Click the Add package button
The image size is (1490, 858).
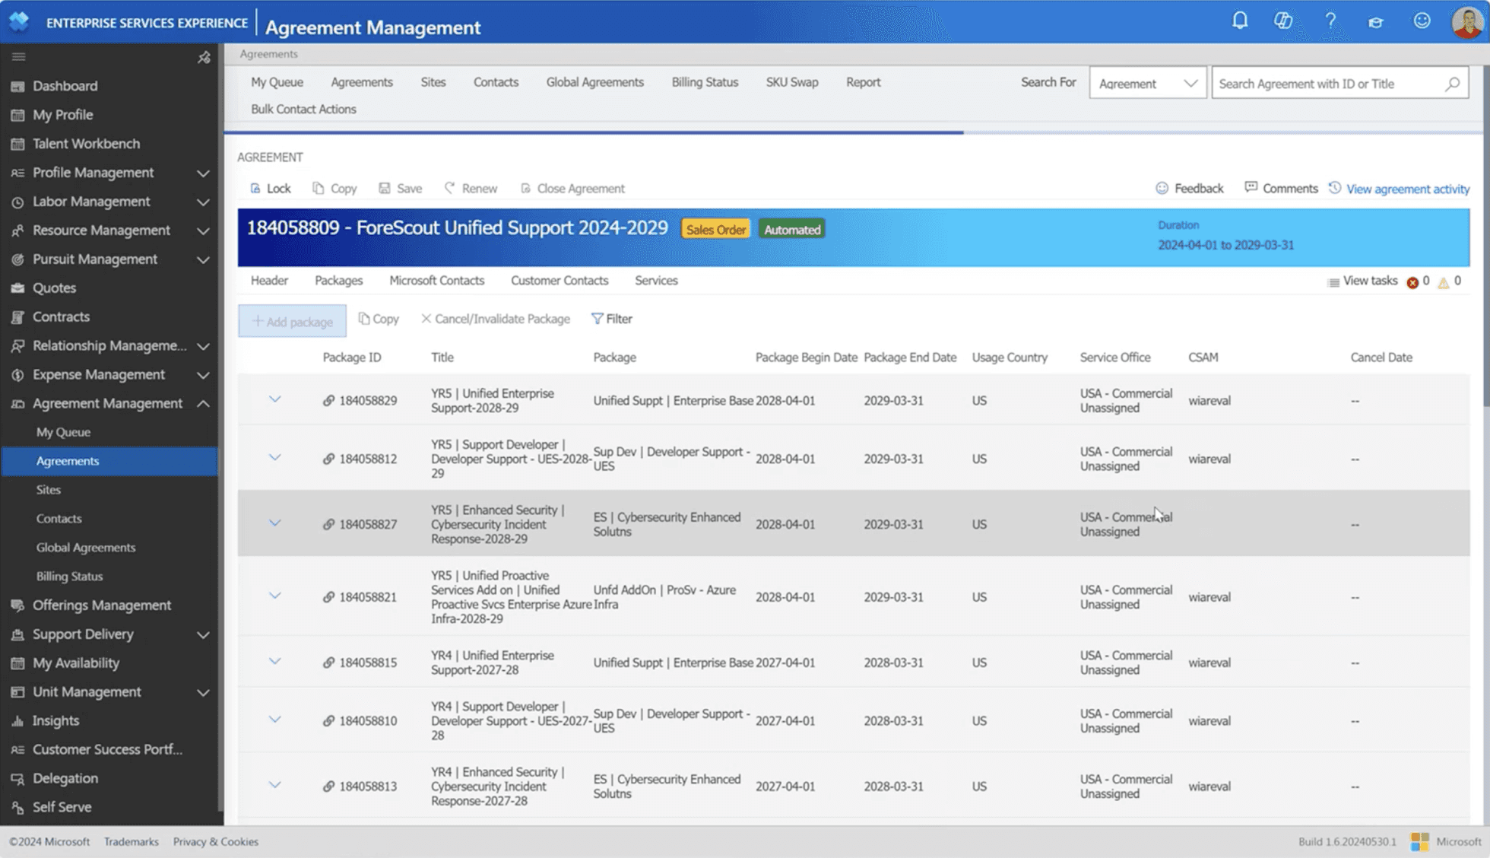click(x=292, y=321)
